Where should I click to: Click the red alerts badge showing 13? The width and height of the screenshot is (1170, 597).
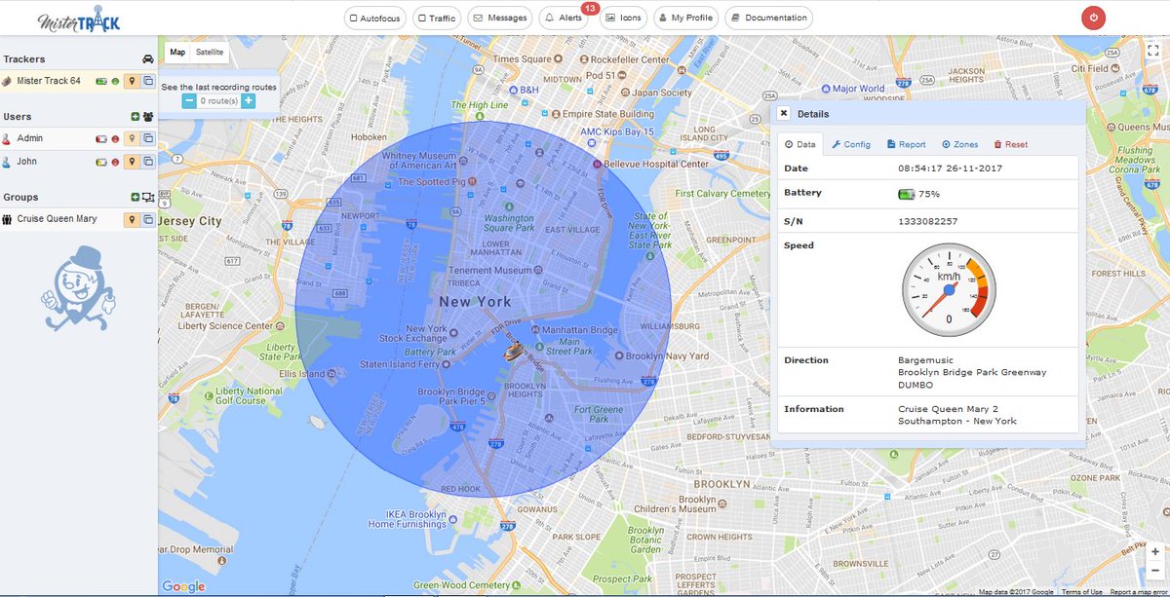[x=590, y=8]
